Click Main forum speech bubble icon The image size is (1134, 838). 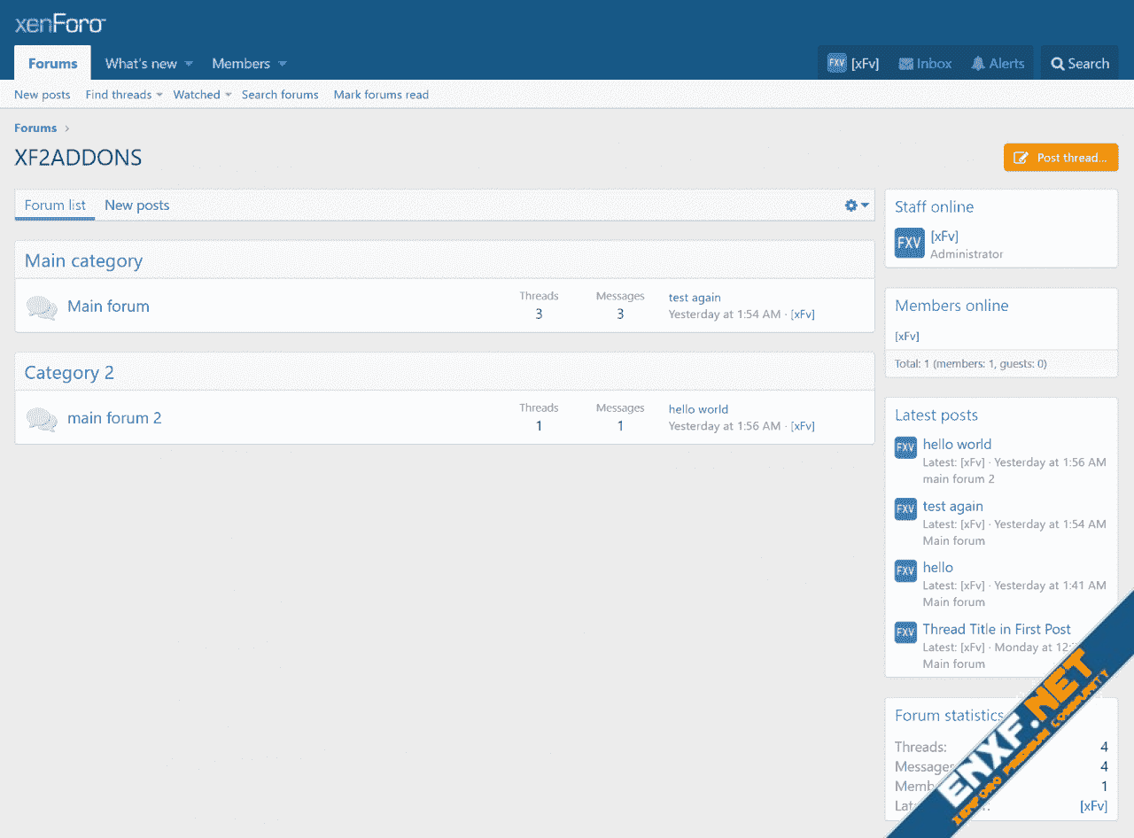[42, 307]
